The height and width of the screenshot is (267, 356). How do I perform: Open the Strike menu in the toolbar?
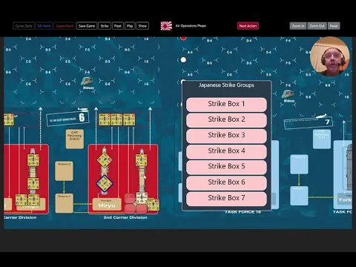[105, 26]
